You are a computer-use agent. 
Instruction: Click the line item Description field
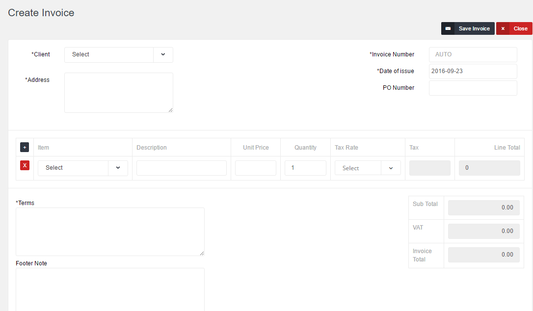pos(181,168)
